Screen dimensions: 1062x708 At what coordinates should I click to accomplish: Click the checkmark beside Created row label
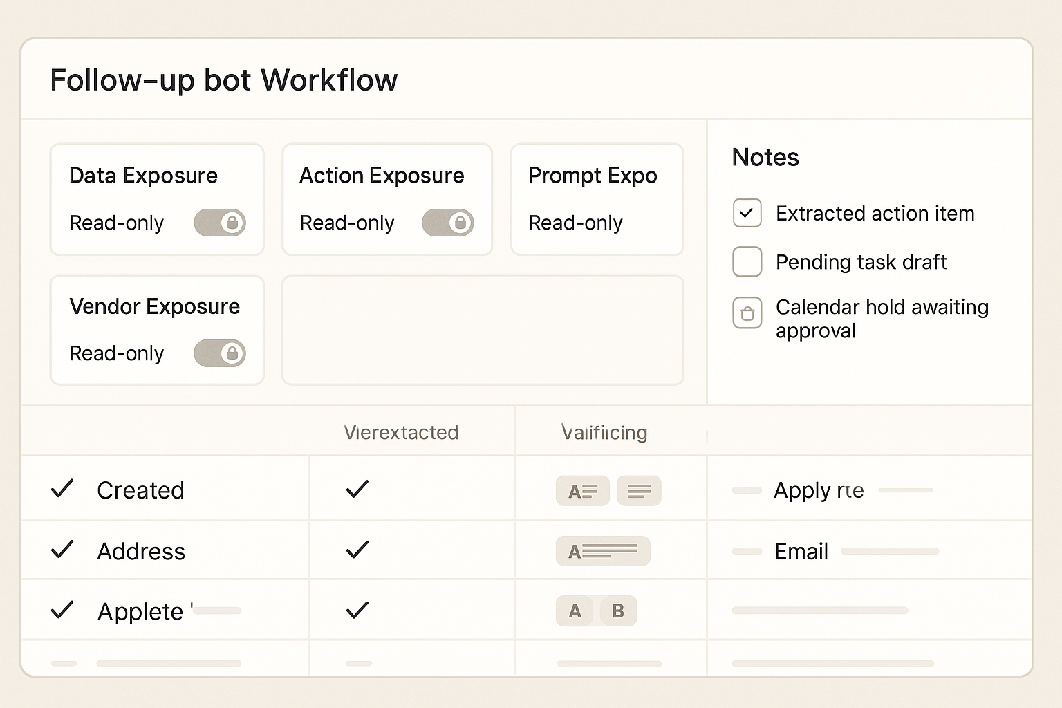(x=62, y=490)
